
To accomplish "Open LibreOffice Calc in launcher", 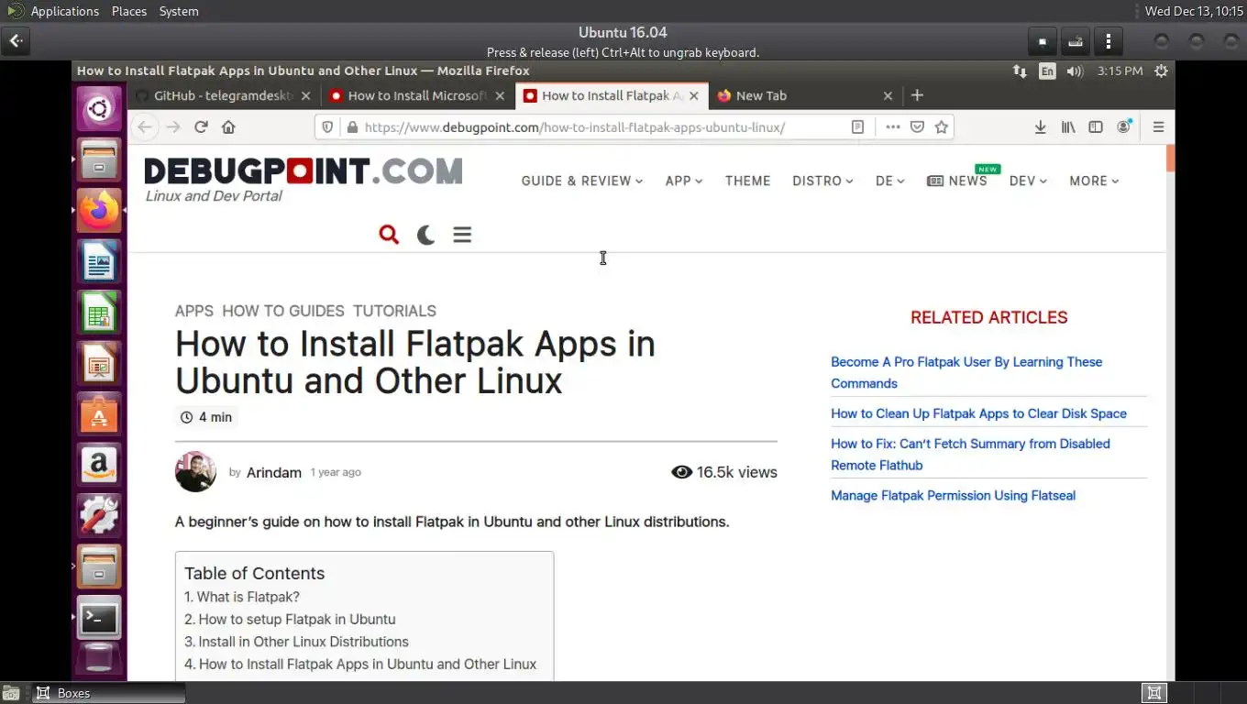I will coord(99,313).
